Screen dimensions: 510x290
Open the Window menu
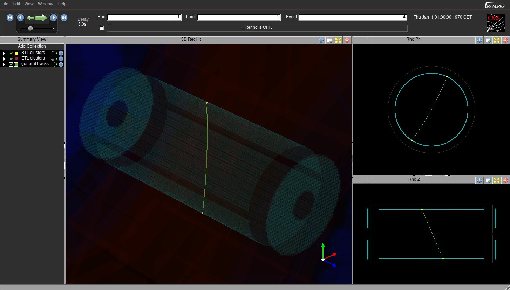click(46, 4)
